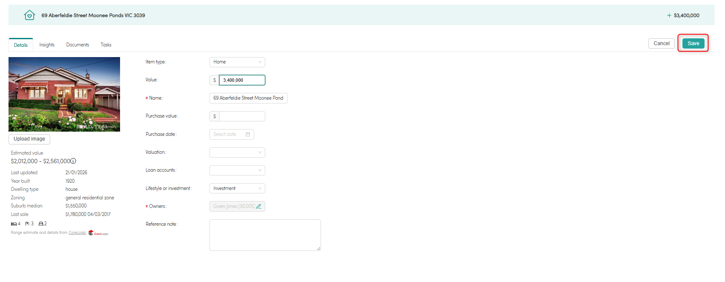Follow the CoreLogic text link
The height and width of the screenshot is (282, 725).
[77, 233]
